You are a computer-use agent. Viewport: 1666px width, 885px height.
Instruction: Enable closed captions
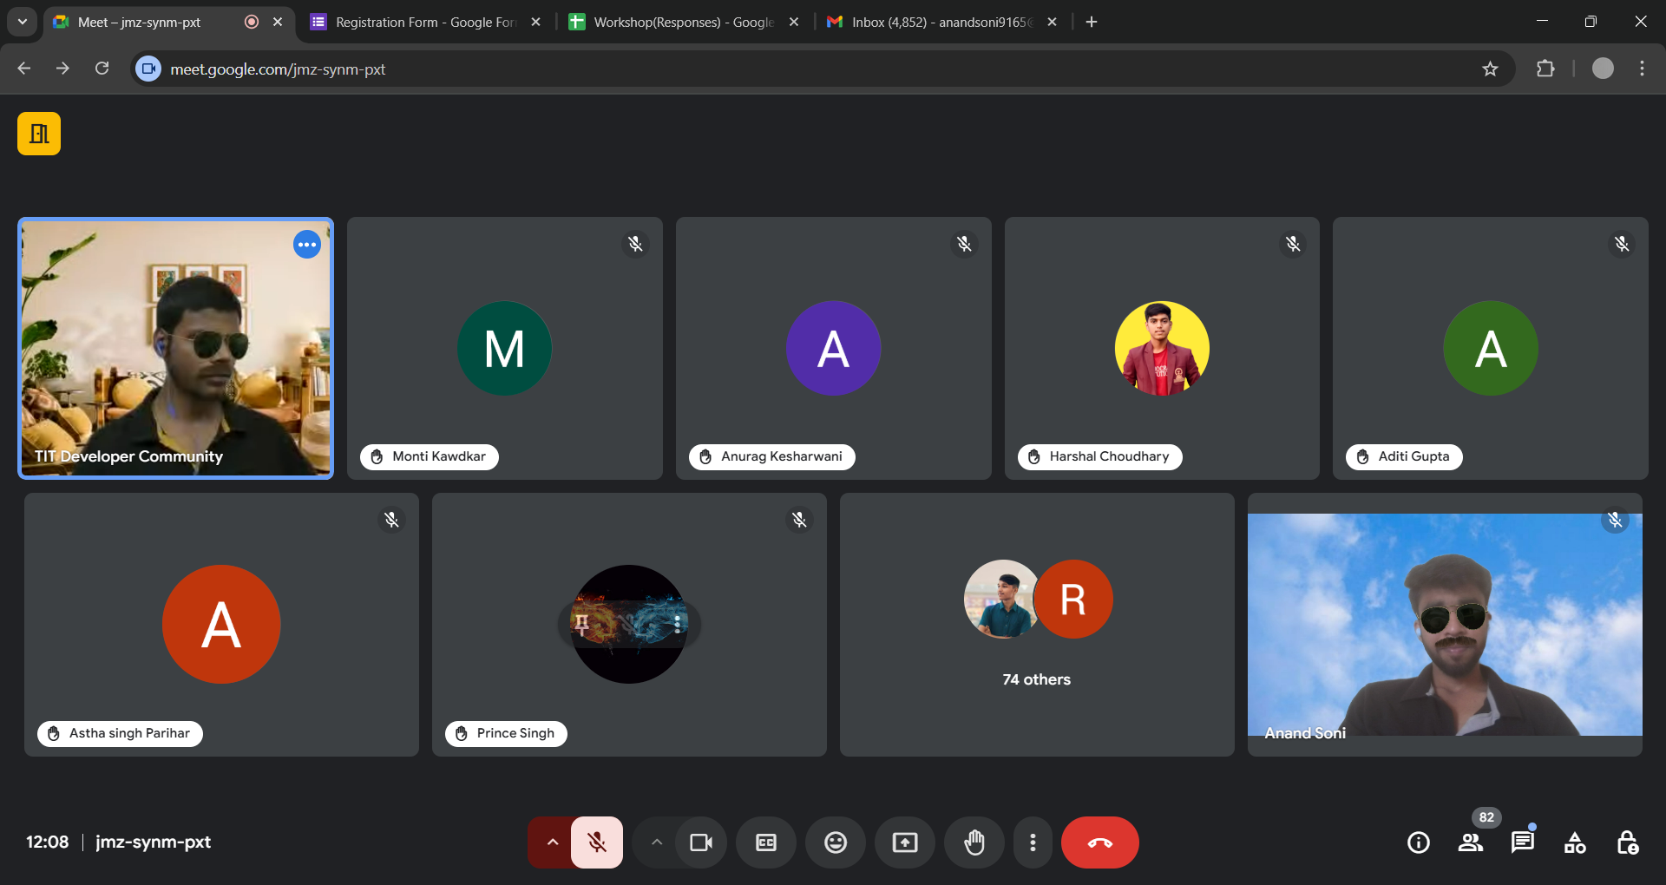point(765,842)
